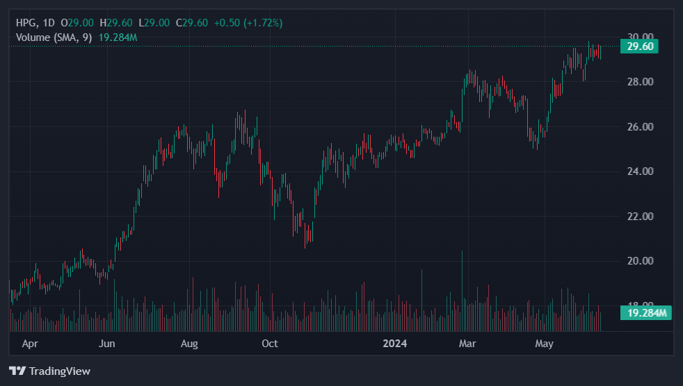This screenshot has height=386, width=683.
Task: Click the green 29.60 current price tag
Action: click(639, 47)
